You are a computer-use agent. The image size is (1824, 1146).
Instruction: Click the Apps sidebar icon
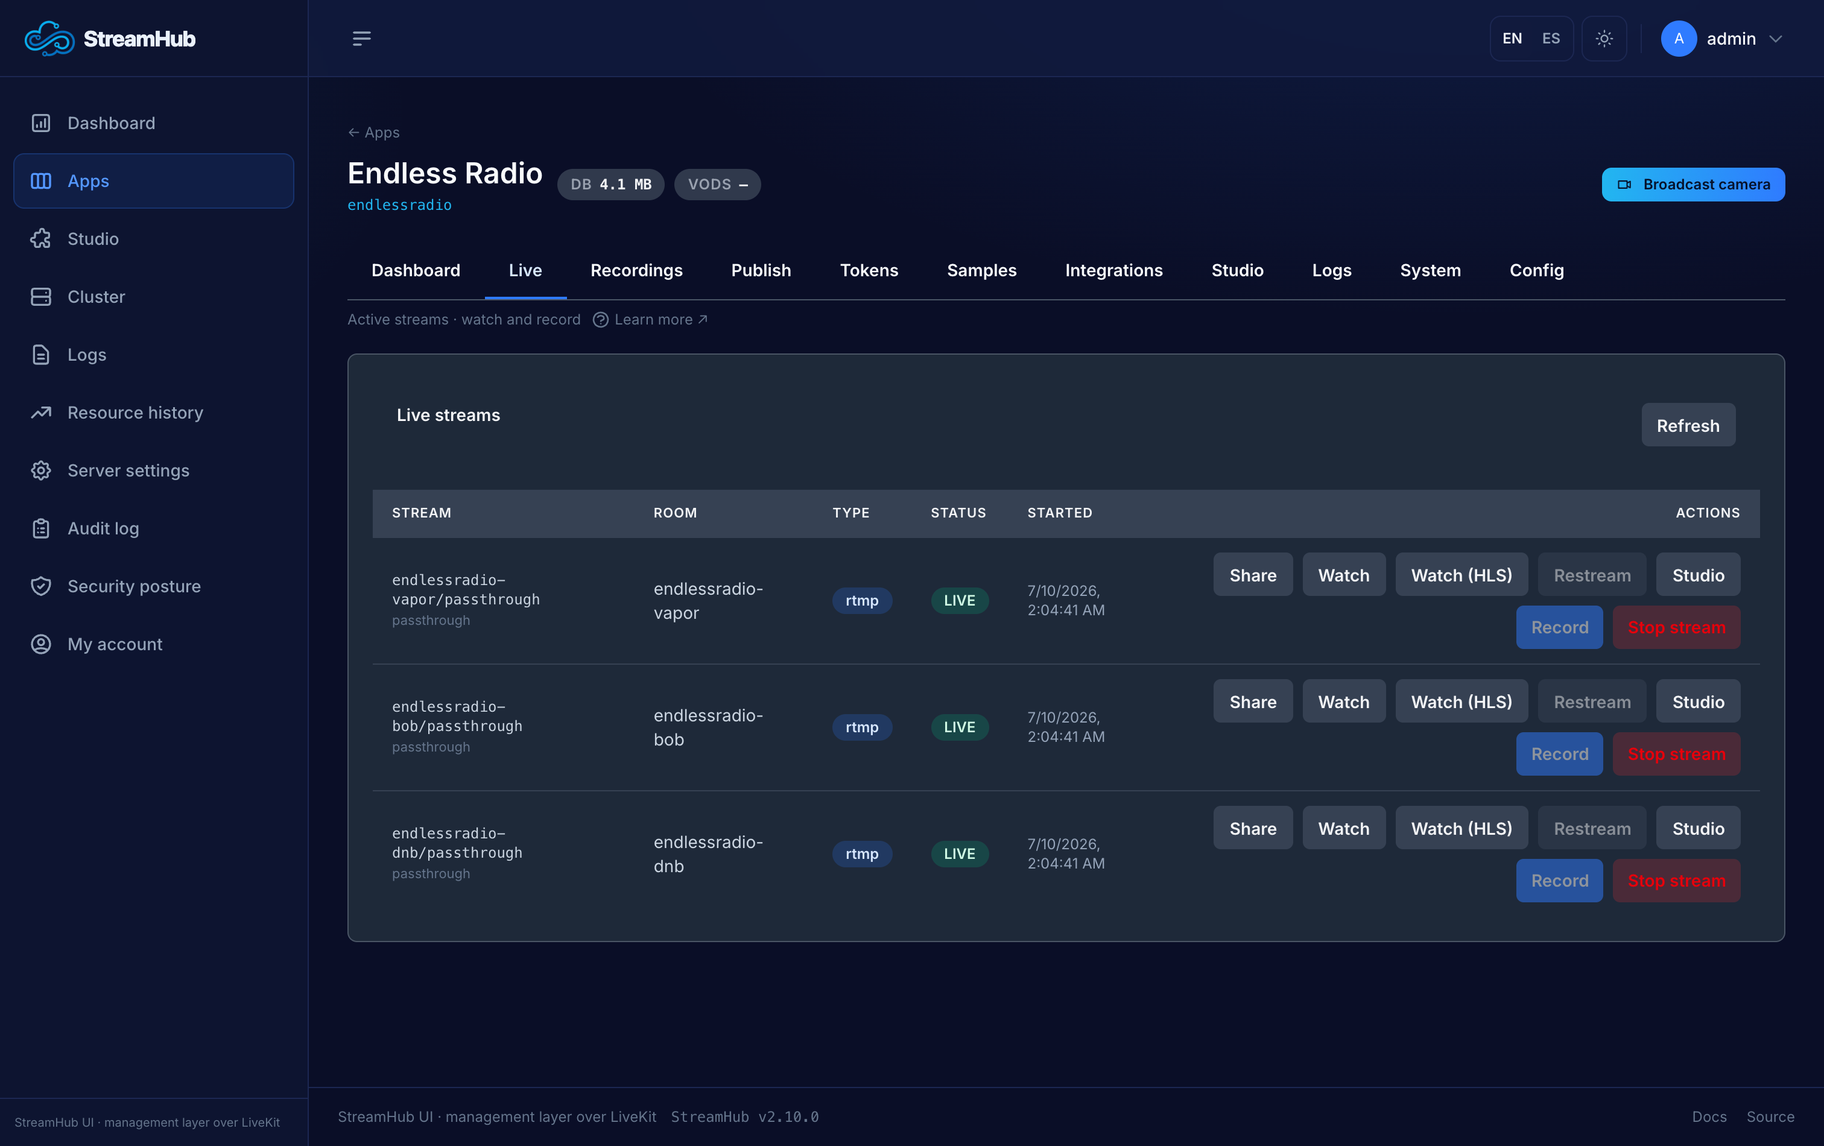(41, 181)
